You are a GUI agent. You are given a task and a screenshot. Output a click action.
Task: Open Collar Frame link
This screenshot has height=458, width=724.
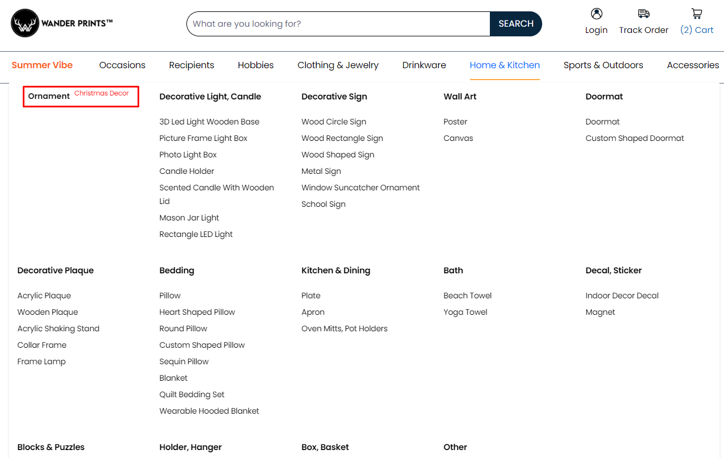click(41, 345)
